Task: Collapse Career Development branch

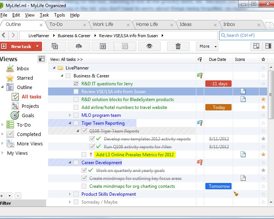Action: [x=70, y=163]
